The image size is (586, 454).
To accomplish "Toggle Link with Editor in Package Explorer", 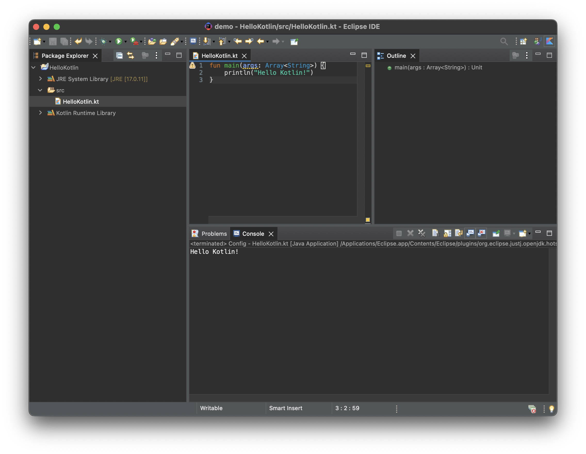I will point(131,55).
